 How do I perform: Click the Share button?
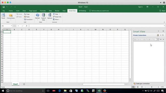(x=162, y=11)
